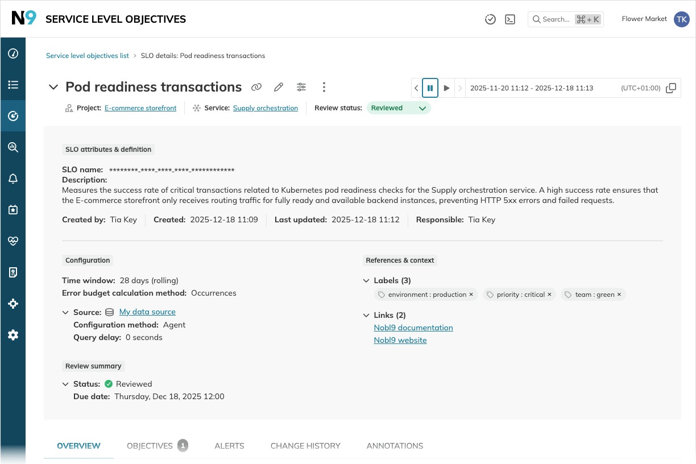This screenshot has width=696, height=464.
Task: Copy the time range with copy icon
Action: [x=671, y=88]
